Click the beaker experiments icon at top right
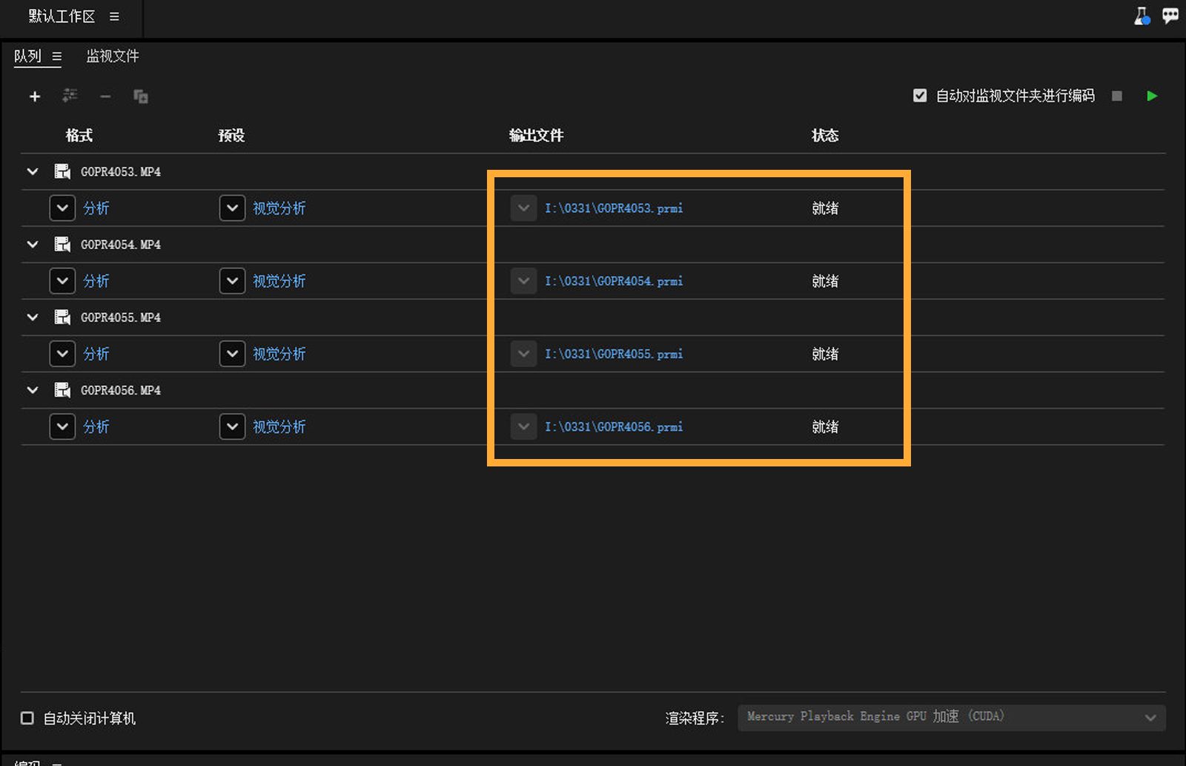 click(x=1142, y=16)
